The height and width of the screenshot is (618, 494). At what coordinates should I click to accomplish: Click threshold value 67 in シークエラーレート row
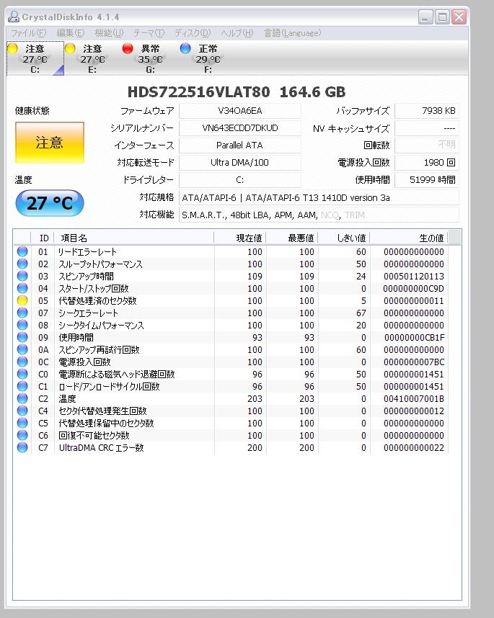coord(361,313)
